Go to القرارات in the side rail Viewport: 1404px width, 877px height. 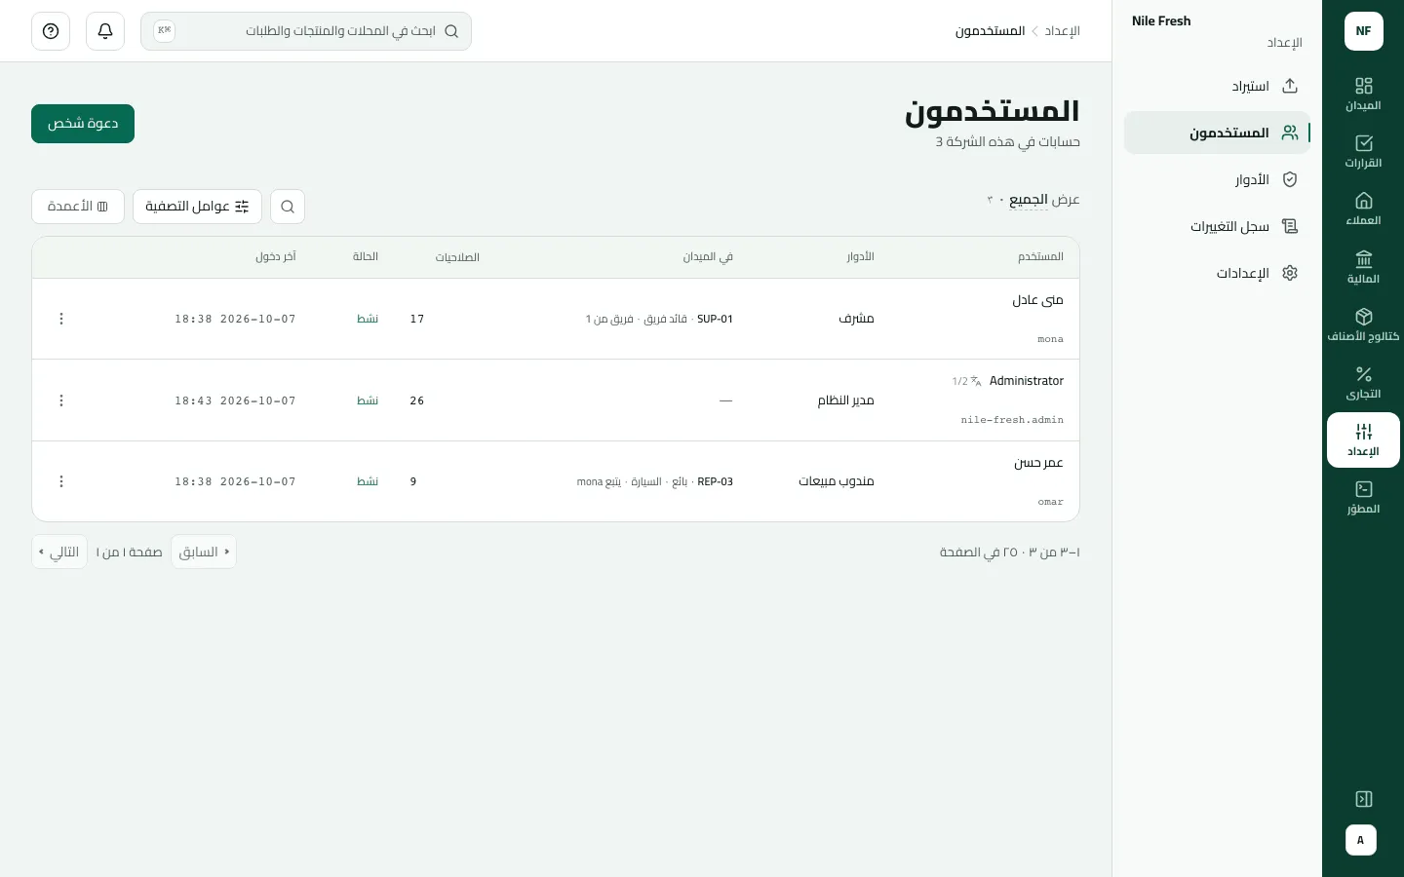1363,152
